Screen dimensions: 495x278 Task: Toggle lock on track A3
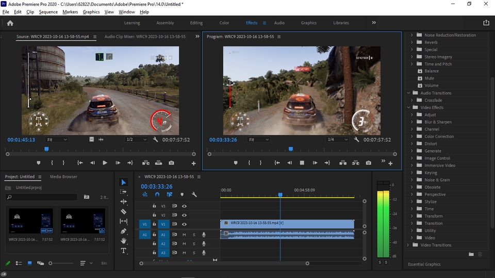[154, 252]
